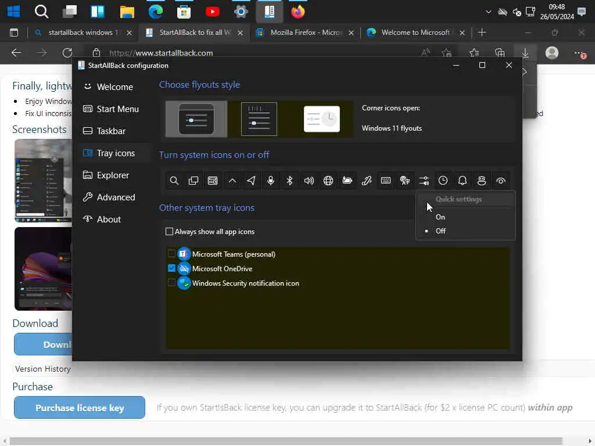The height and width of the screenshot is (446, 595).
Task: Switch to Mozilla Firefox - Microsoft tab
Action: pos(306,33)
